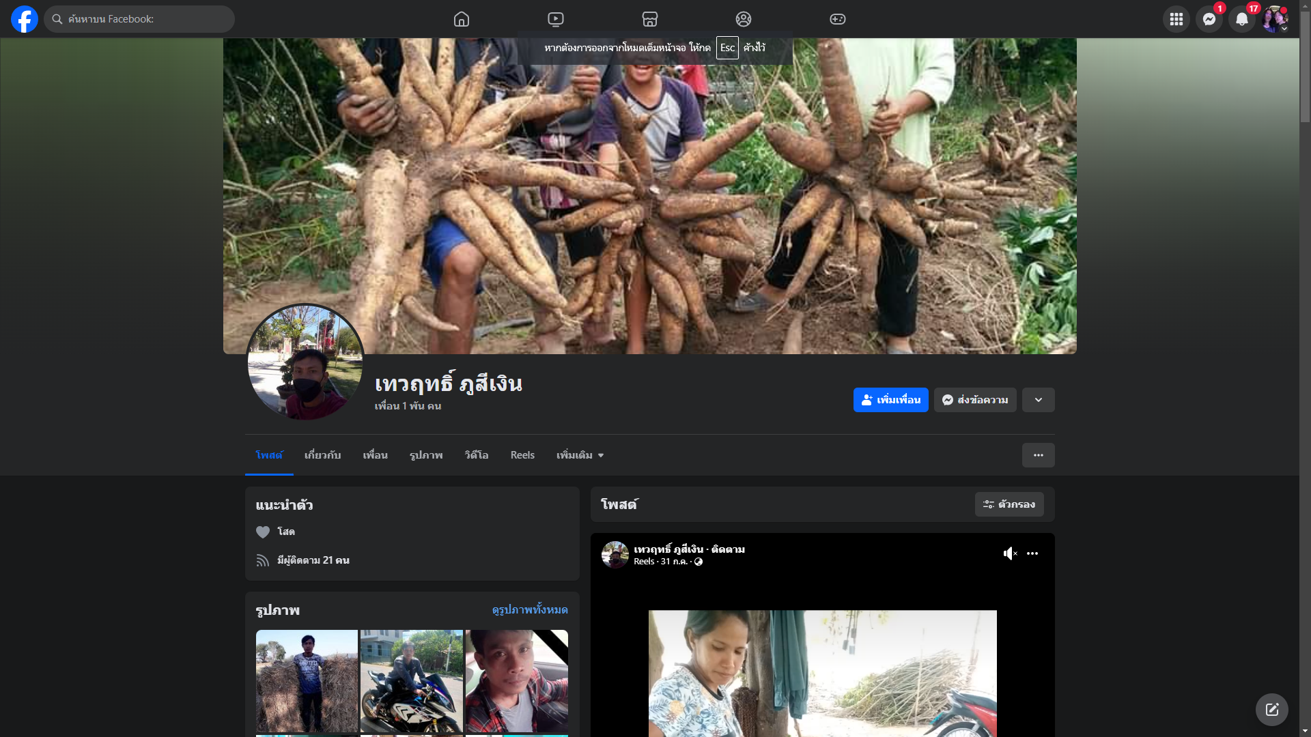Image resolution: width=1311 pixels, height=737 pixels.
Task: Open the ตัวกรอง posts filter
Action: tap(1009, 504)
